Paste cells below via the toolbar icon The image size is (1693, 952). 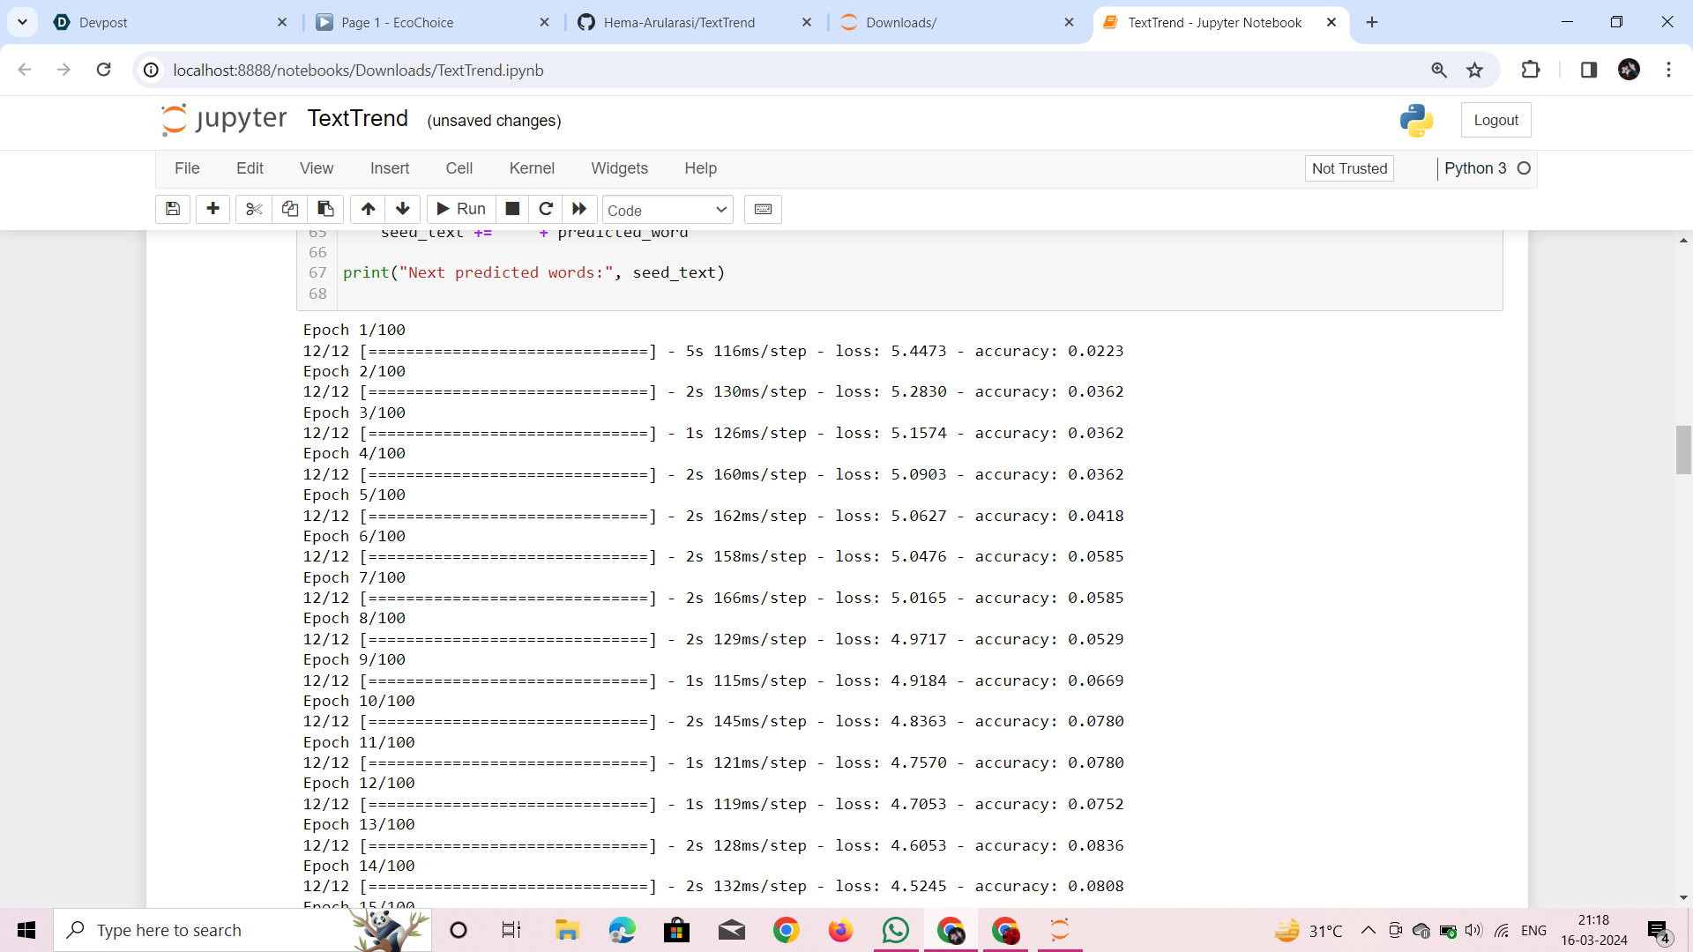pyautogui.click(x=325, y=209)
